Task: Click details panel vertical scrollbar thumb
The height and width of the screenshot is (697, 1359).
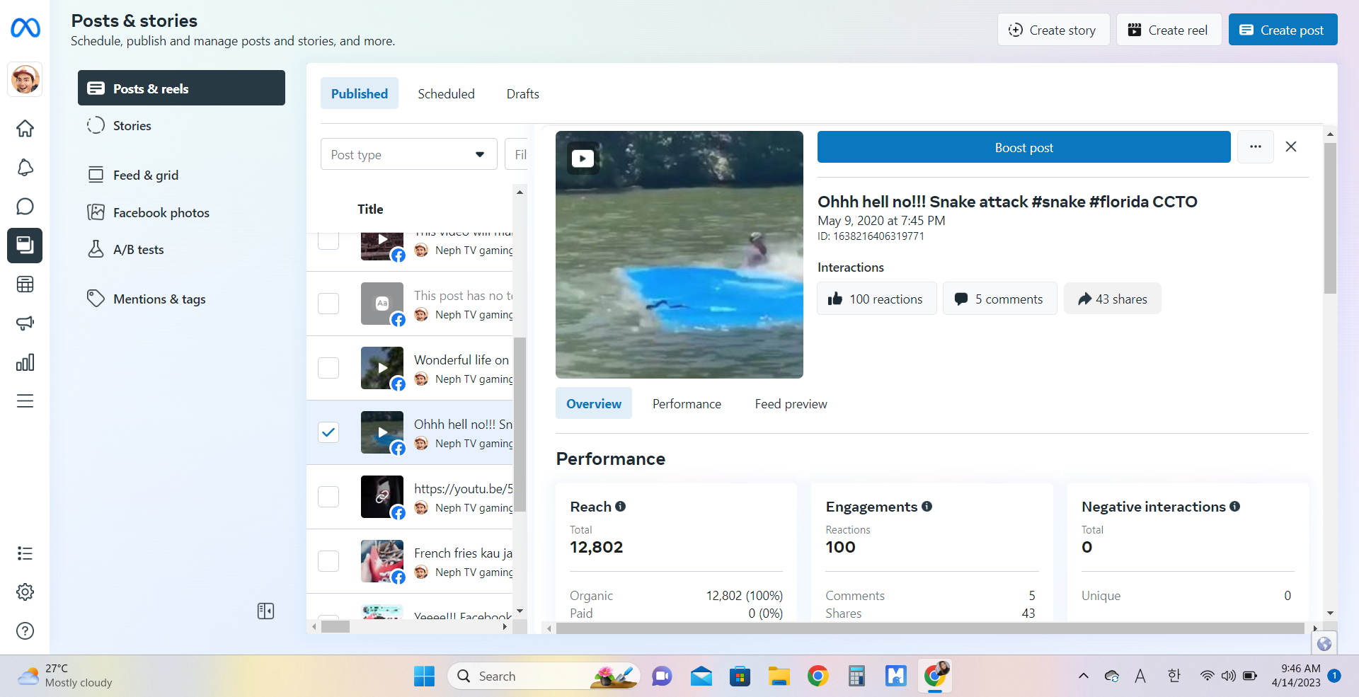Action: click(x=1330, y=218)
